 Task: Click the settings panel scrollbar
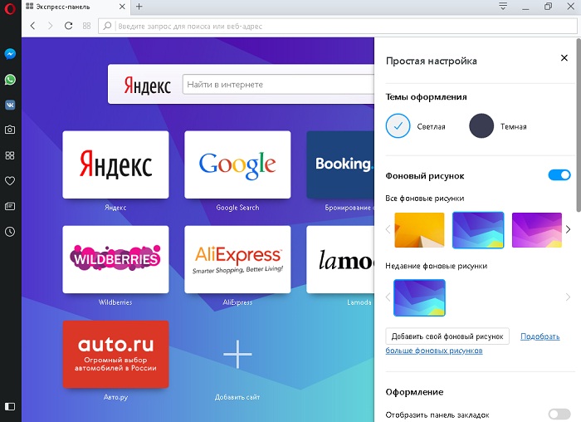[579, 125]
